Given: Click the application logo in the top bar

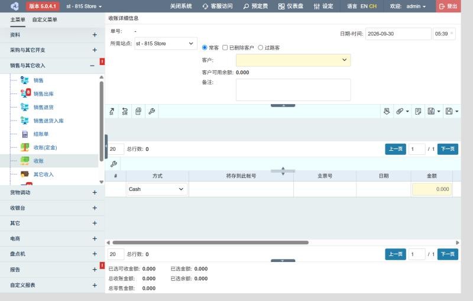Looking at the screenshot, I should pos(14,6).
